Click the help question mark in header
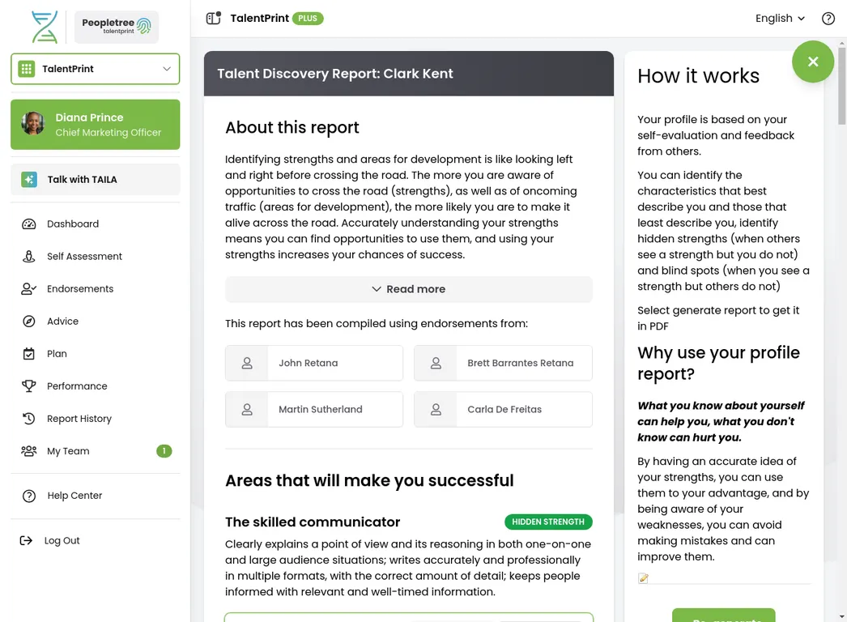The height and width of the screenshot is (622, 847). 828,19
